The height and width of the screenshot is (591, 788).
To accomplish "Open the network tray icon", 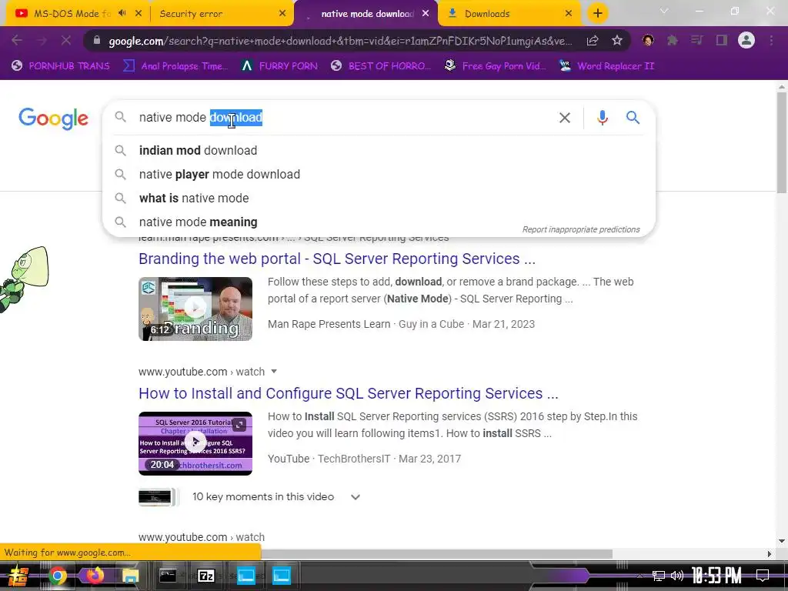I will [x=659, y=576].
